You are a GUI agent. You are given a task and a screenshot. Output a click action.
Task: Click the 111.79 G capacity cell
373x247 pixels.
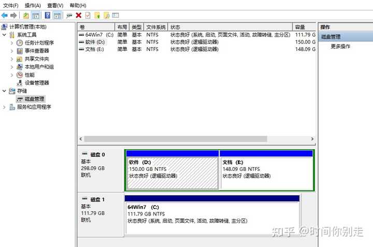click(x=305, y=35)
